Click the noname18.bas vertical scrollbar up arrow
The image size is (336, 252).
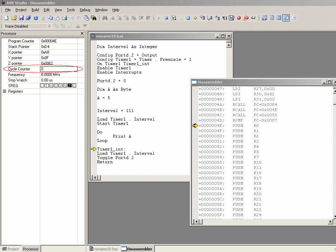click(229, 44)
